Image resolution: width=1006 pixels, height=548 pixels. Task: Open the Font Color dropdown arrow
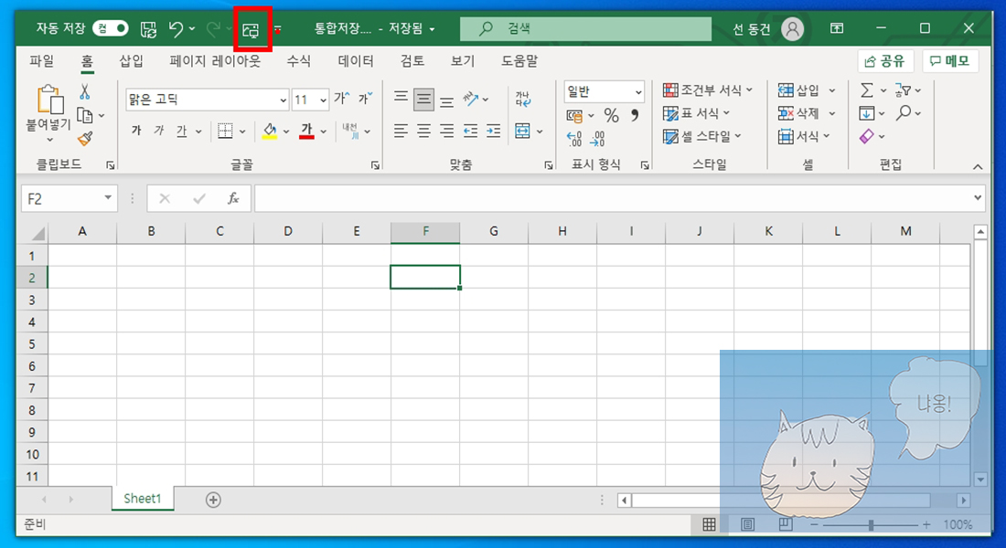pos(324,132)
